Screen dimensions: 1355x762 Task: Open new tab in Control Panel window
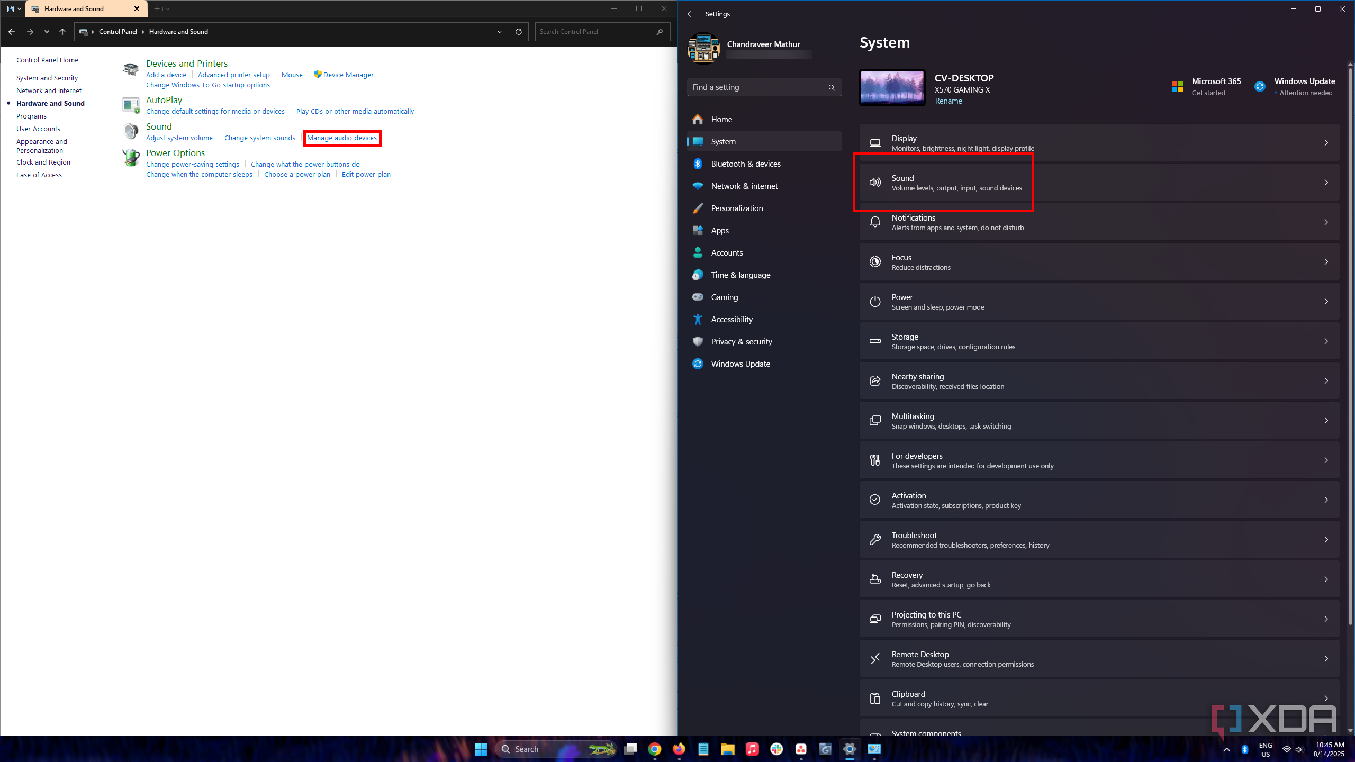point(157,9)
